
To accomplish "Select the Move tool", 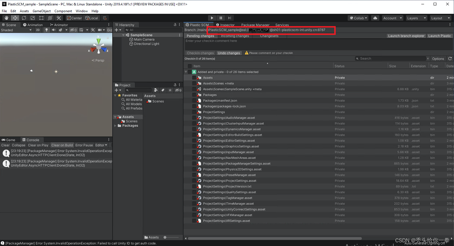I will click(x=15, y=18).
